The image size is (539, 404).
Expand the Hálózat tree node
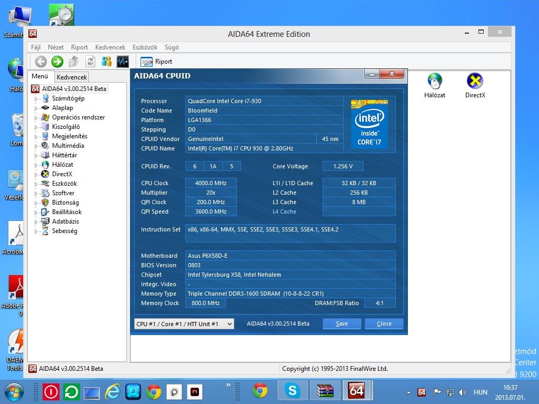click(36, 165)
